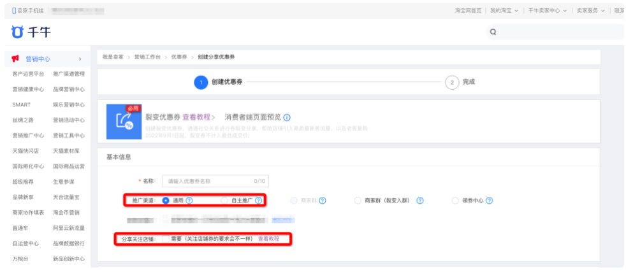
Task: Open 超级推荐 in sidebar
Action: coord(23,182)
